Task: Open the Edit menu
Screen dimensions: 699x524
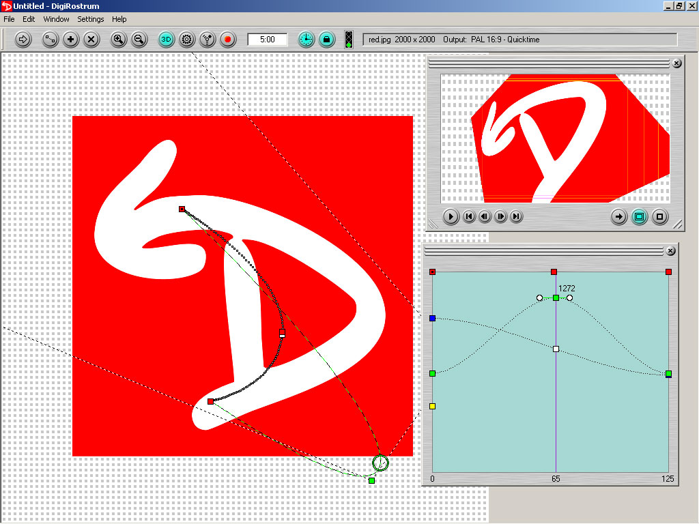Action: tap(29, 19)
